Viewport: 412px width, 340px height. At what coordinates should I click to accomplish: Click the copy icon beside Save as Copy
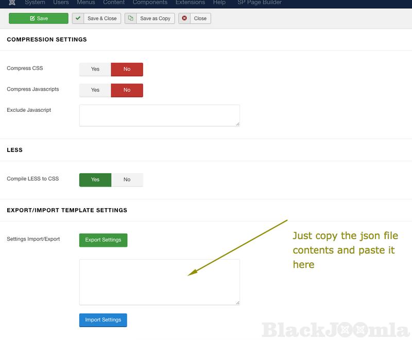click(x=131, y=19)
